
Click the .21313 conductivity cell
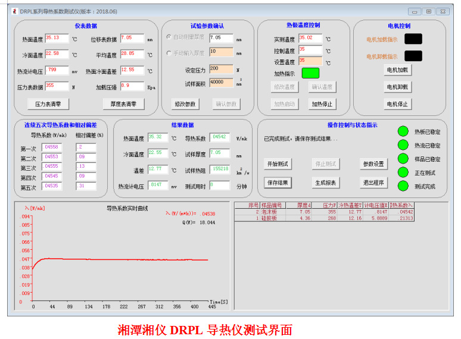pyautogui.click(x=401, y=218)
